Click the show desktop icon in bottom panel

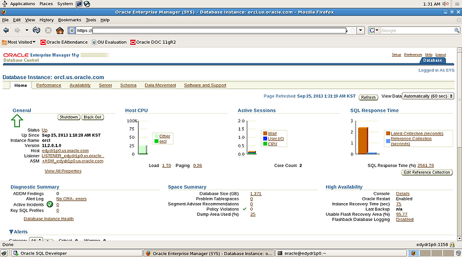coord(4,253)
